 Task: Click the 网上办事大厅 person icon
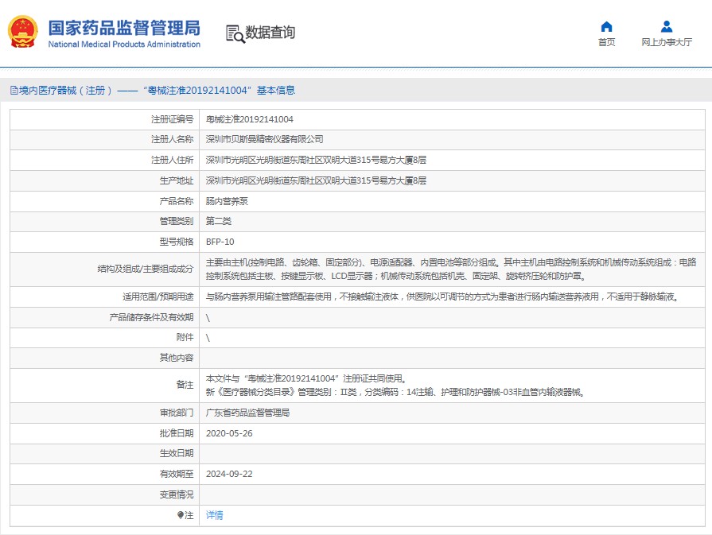[x=667, y=26]
